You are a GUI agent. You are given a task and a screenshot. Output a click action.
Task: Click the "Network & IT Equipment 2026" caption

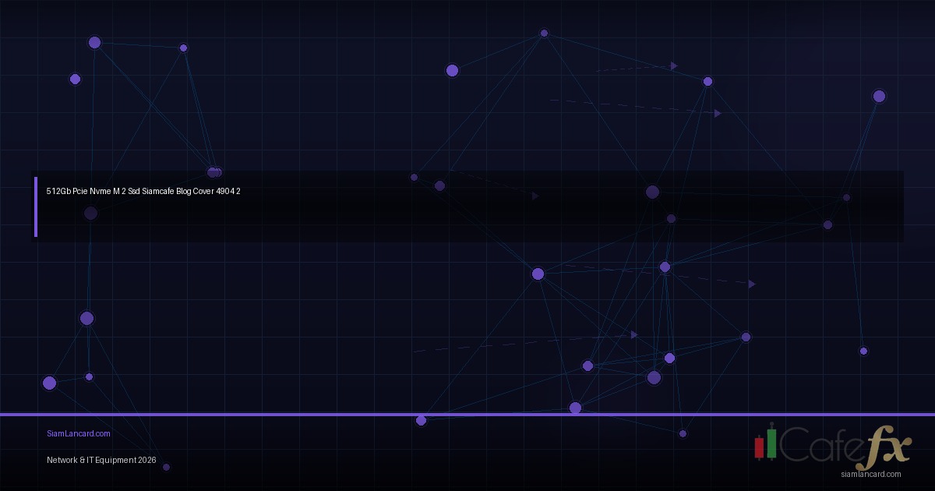pyautogui.click(x=101, y=460)
